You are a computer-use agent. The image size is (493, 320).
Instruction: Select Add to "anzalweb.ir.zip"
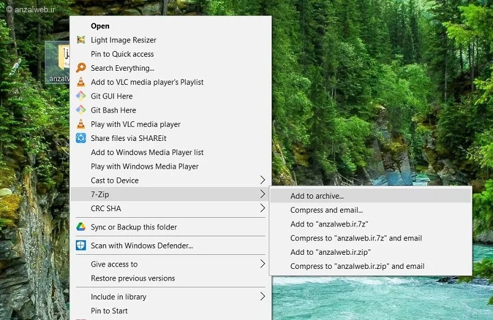371,252
